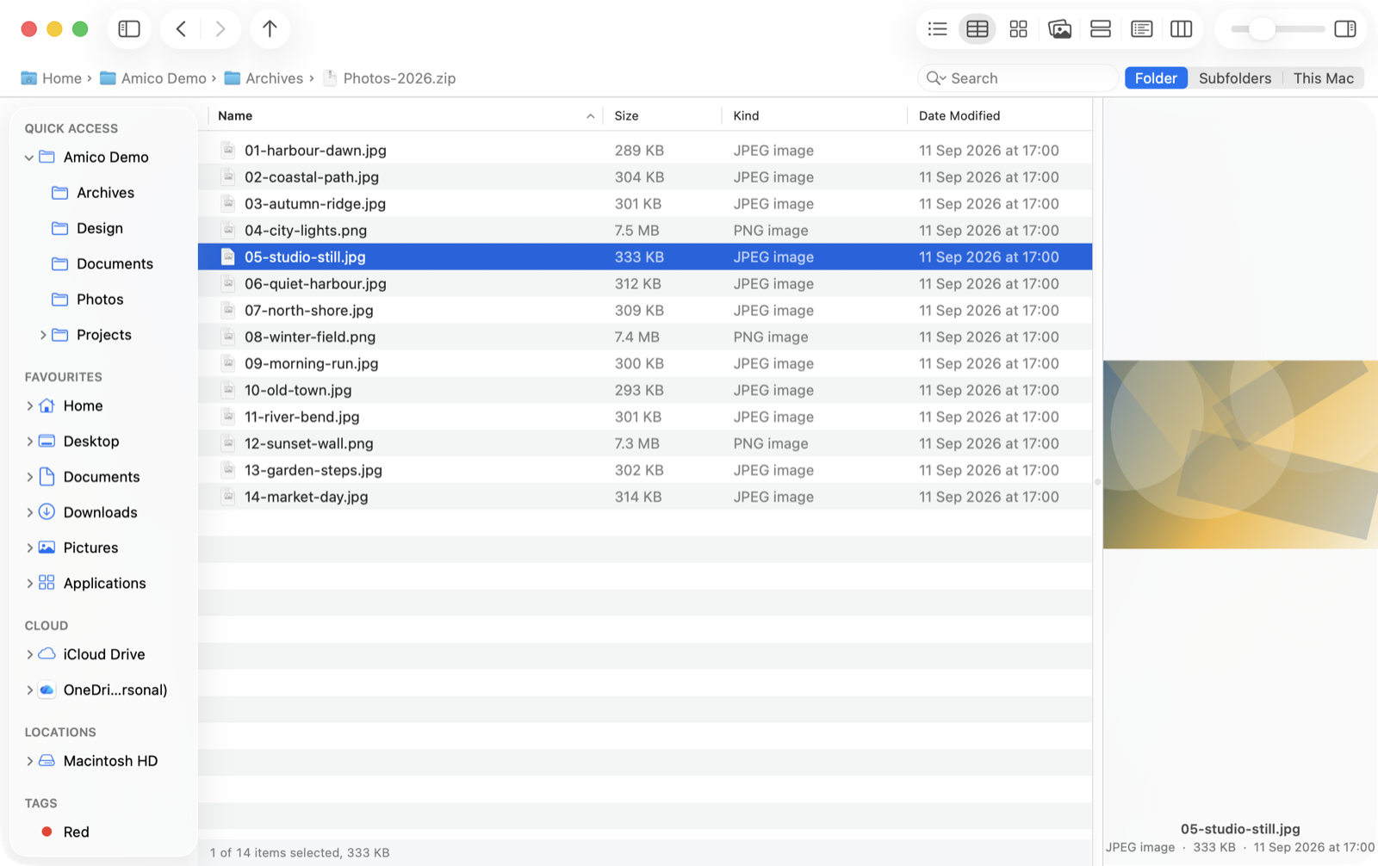The height and width of the screenshot is (866, 1378).
Task: Click the Search field
Action: pos(1018,78)
